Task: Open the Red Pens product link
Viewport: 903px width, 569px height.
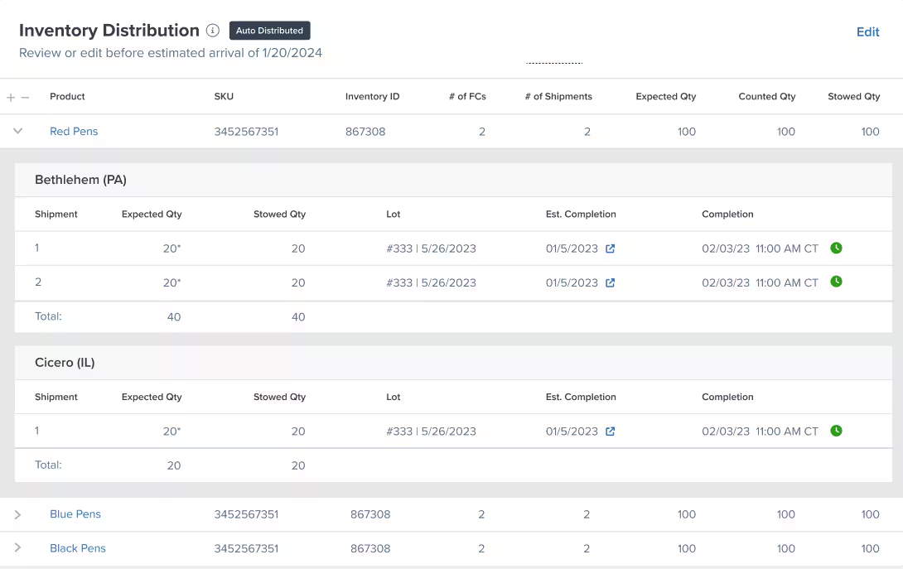Action: (x=74, y=131)
